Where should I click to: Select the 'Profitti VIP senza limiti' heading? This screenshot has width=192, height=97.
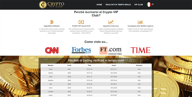[x=81, y=26]
